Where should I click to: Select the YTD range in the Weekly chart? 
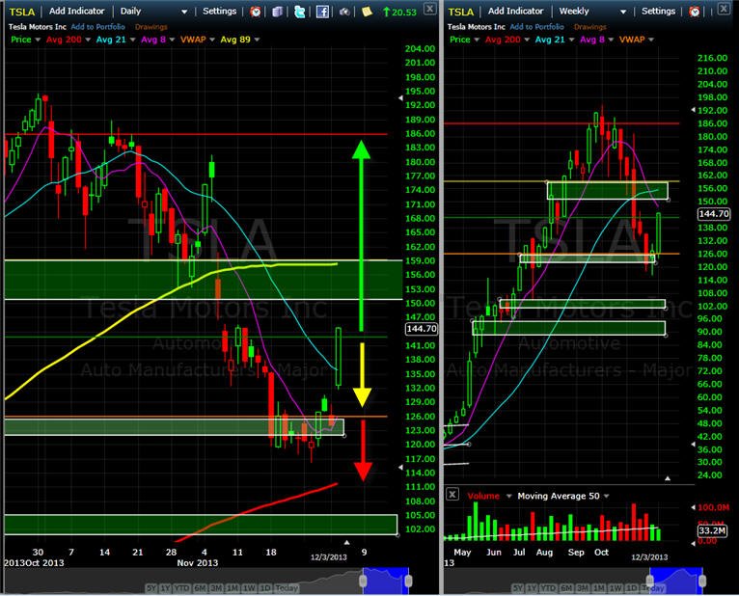(x=548, y=588)
